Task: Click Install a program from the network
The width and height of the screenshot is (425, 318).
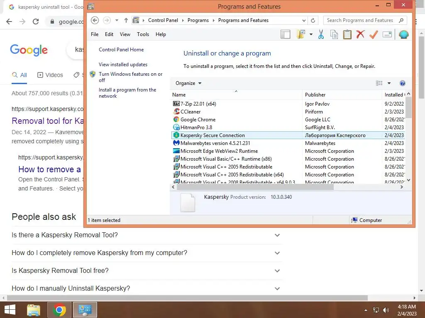Action: [x=127, y=93]
